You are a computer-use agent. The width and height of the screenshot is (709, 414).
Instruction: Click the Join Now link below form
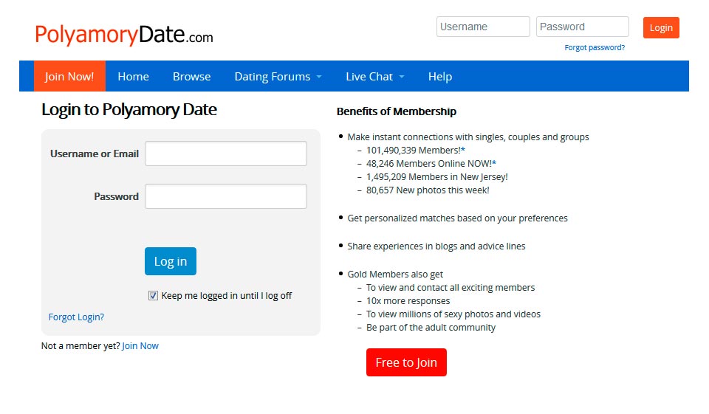tap(140, 345)
